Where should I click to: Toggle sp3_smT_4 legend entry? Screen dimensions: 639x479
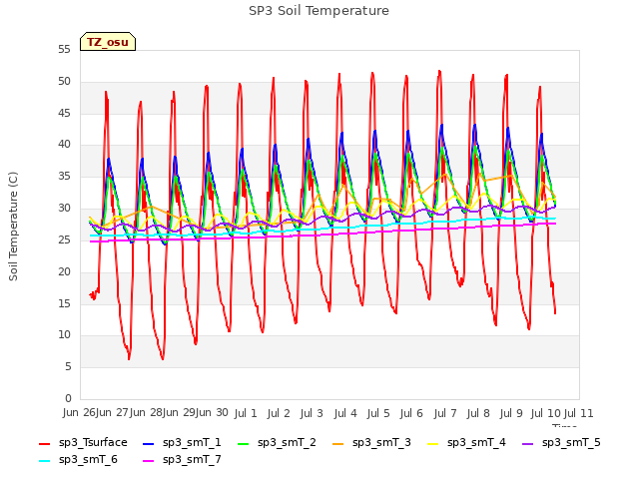point(466,442)
